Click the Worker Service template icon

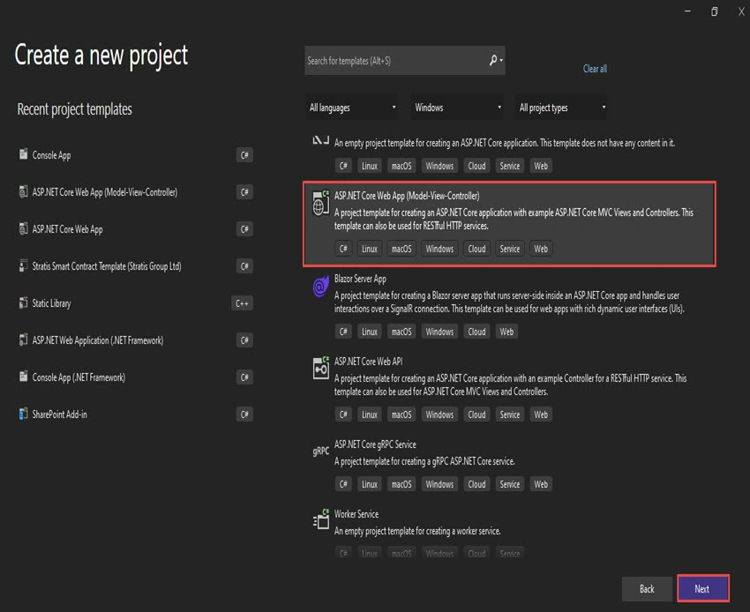[320, 519]
